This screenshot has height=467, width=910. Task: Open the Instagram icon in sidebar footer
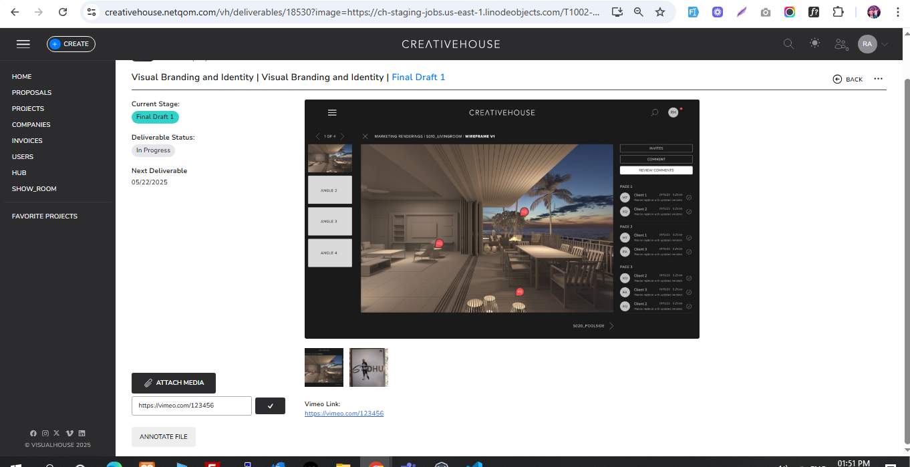click(45, 434)
